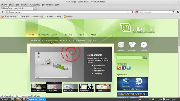This screenshot has height=101, width=180.
Task: Click the site search magnifier button
Action: pyautogui.click(x=145, y=57)
